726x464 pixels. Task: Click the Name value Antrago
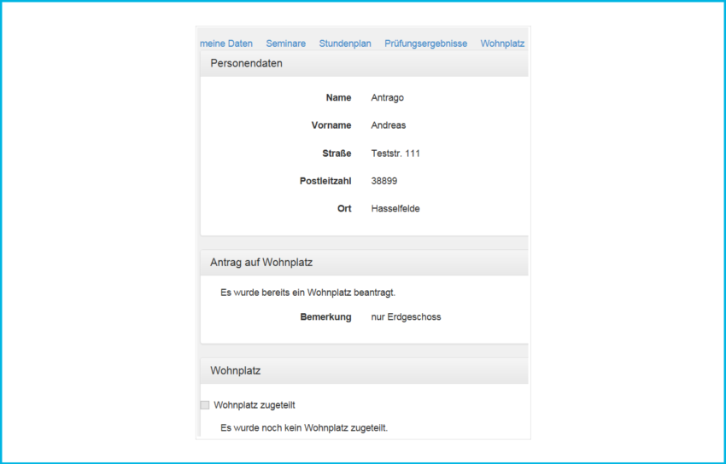click(x=387, y=98)
